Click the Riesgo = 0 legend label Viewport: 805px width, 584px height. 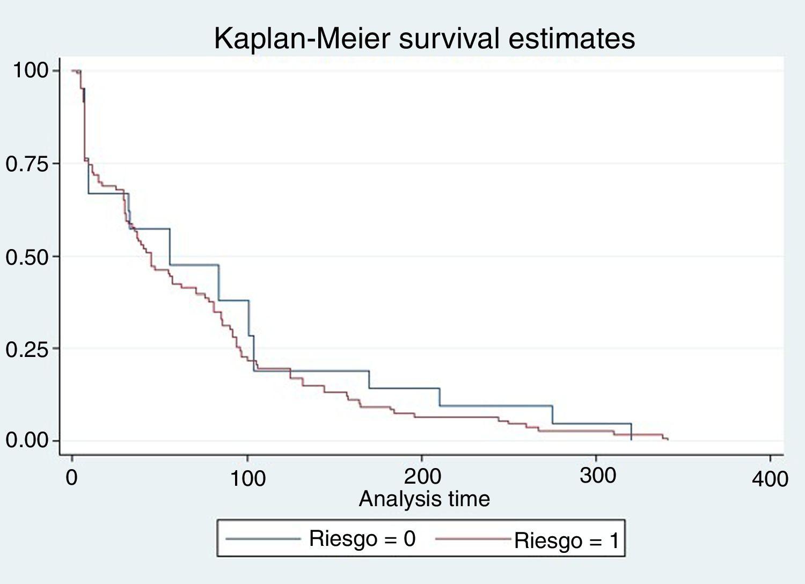click(362, 538)
